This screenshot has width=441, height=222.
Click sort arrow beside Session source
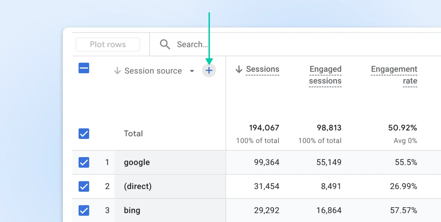(x=117, y=71)
